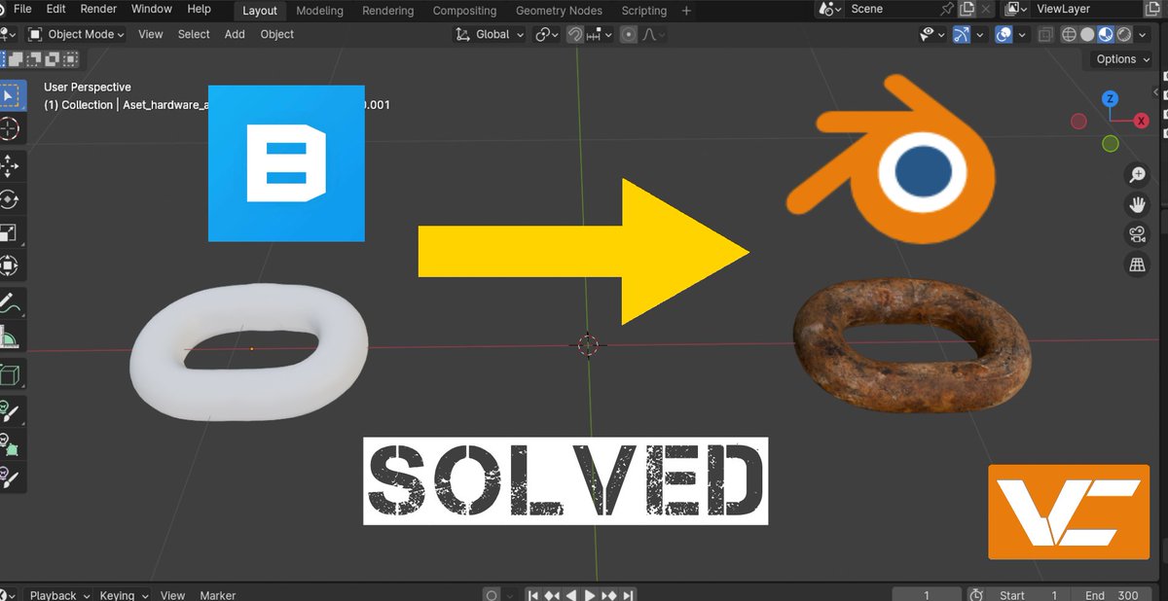Switch to the Geometry Nodes tab

tap(559, 11)
